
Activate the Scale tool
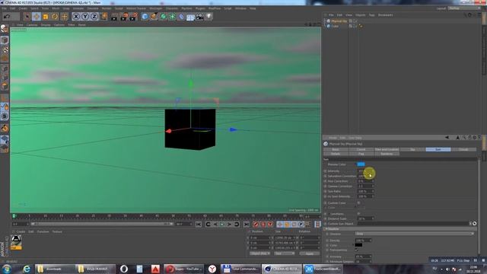click(46, 17)
